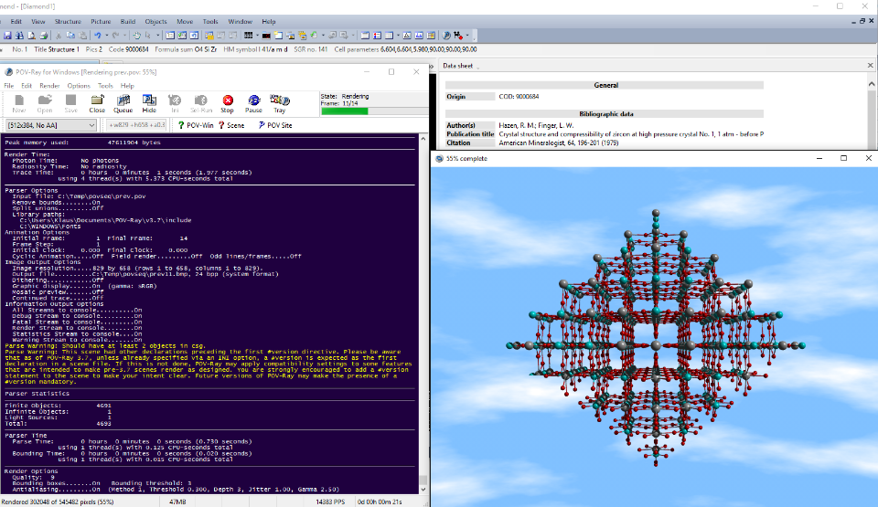Open the Render menu in POV-Ray
The height and width of the screenshot is (507, 878).
click(49, 86)
